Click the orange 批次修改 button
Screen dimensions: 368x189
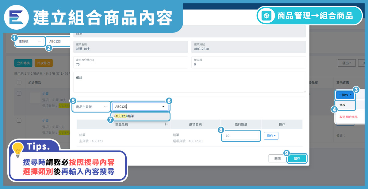tap(44, 63)
